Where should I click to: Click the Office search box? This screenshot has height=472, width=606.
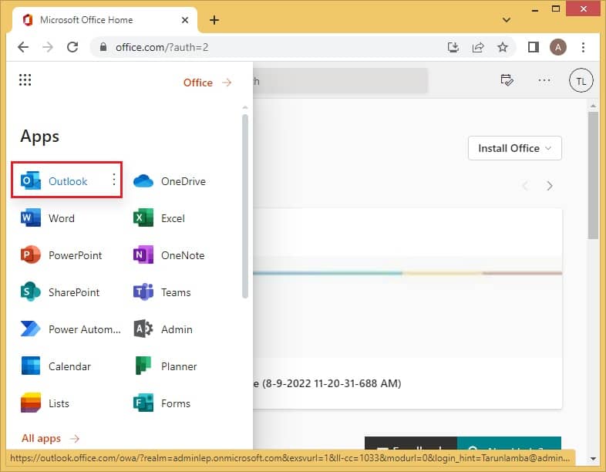[x=340, y=81]
